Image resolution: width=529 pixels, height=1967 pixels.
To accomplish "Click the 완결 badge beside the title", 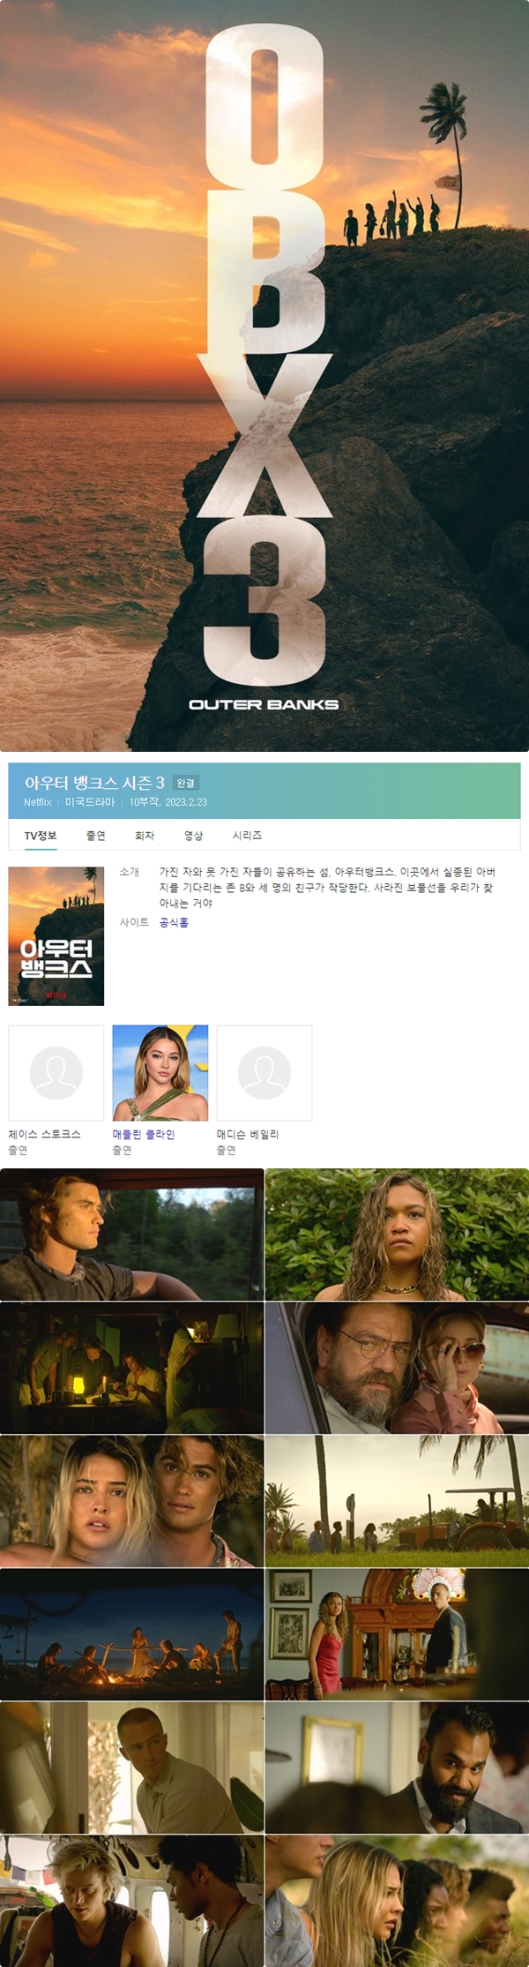I will pyautogui.click(x=186, y=783).
